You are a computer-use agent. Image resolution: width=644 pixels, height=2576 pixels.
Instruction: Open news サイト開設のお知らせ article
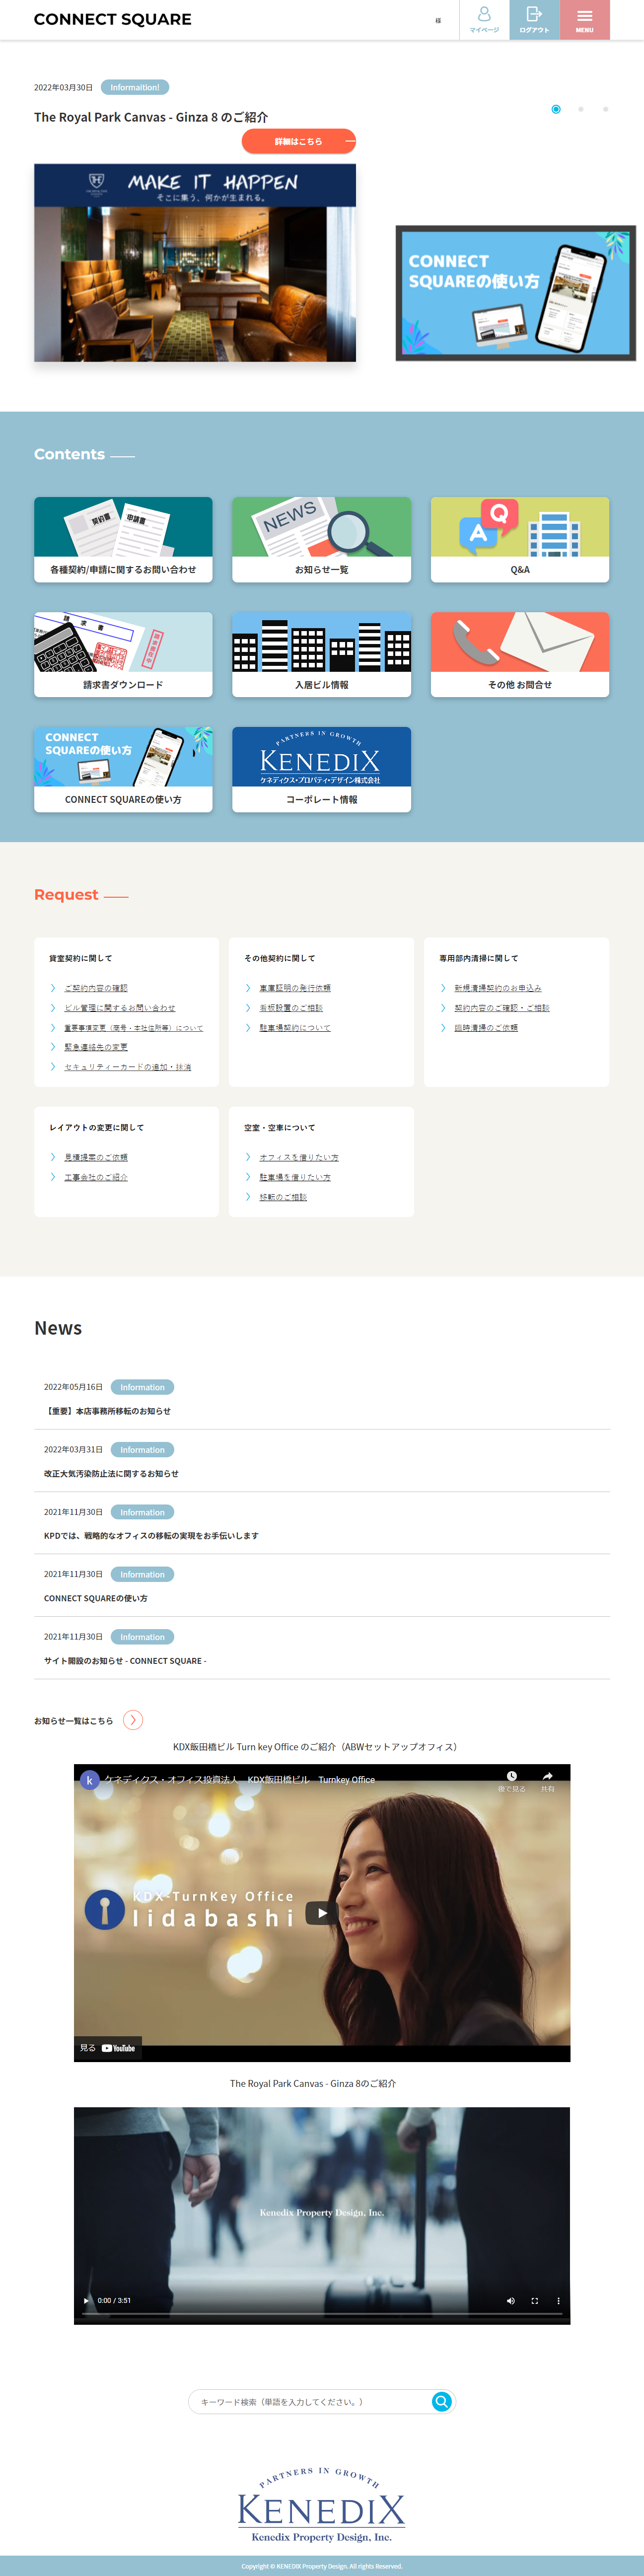tap(125, 1661)
